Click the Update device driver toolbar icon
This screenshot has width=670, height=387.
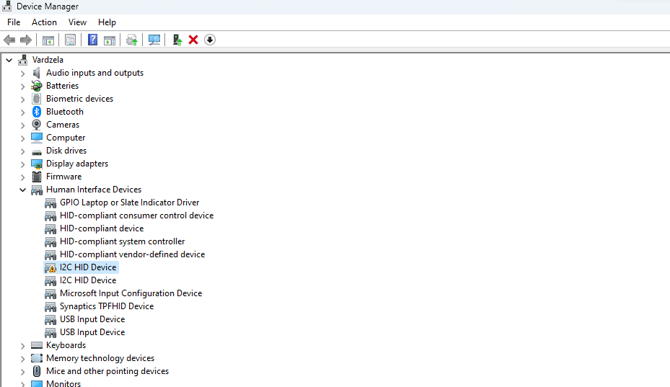coord(131,40)
